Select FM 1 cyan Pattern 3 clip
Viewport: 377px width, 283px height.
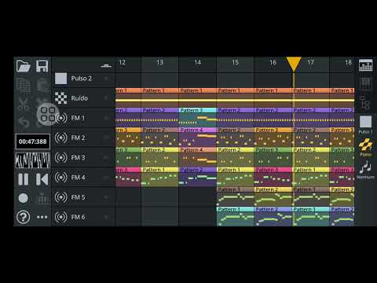coord(198,117)
